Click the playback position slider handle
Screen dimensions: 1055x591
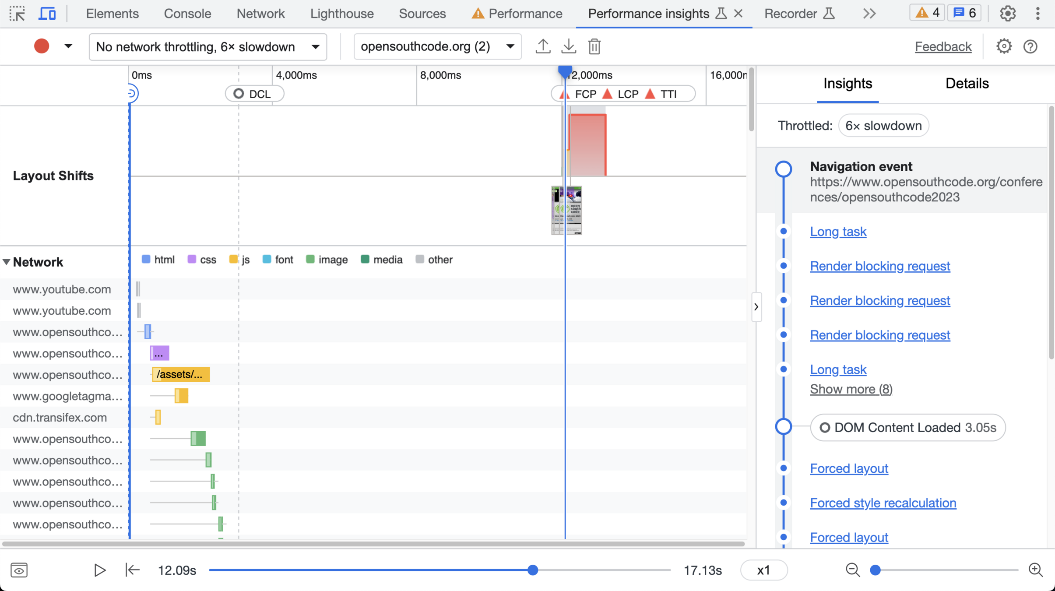pos(533,570)
